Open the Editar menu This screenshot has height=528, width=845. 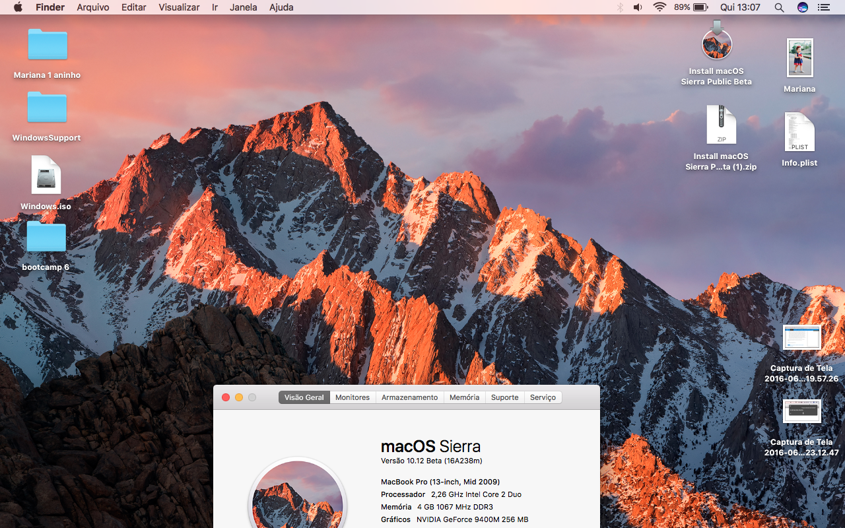click(134, 7)
